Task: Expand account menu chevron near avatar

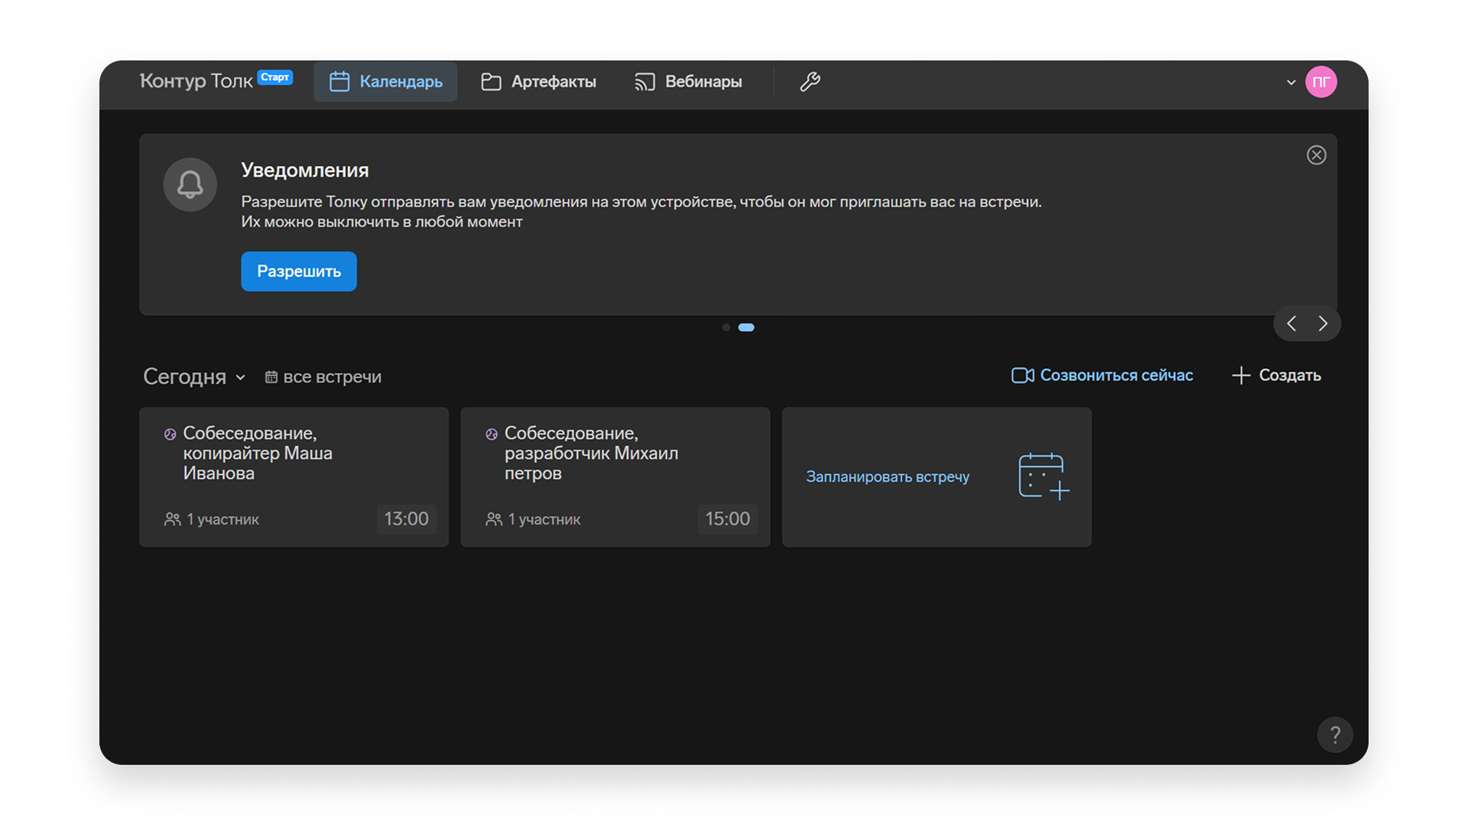Action: 1291,82
